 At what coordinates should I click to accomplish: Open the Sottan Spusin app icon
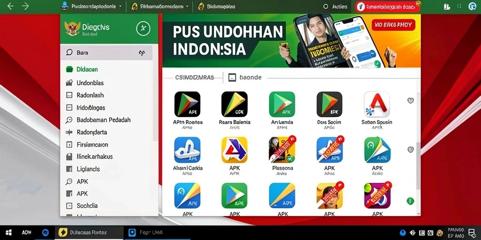[x=377, y=105]
